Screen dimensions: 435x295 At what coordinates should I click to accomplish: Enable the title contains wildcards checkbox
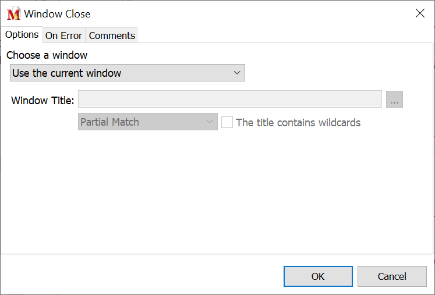(x=227, y=122)
